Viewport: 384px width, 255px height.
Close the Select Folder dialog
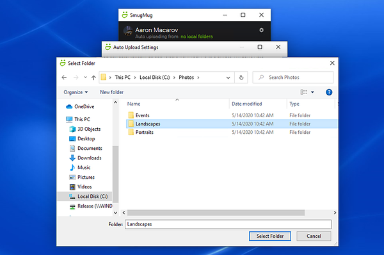click(332, 63)
